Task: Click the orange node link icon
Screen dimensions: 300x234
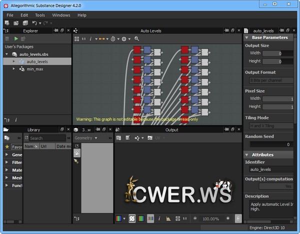Action: pyautogui.click(x=101, y=39)
